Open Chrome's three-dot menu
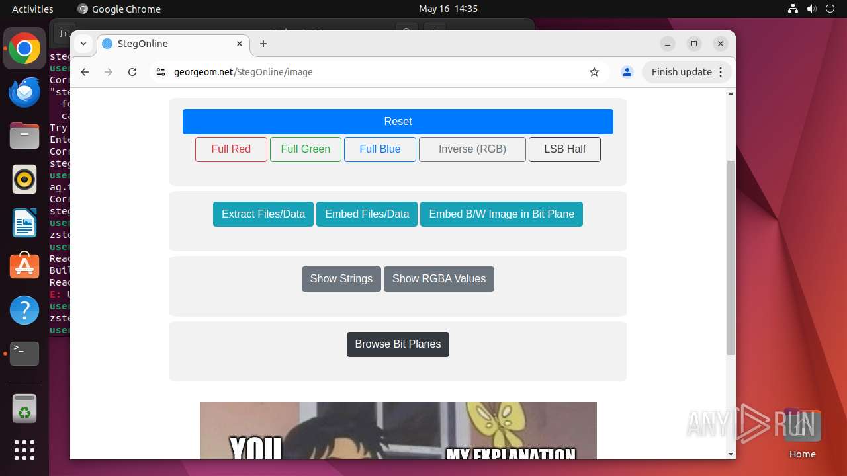 click(x=721, y=72)
